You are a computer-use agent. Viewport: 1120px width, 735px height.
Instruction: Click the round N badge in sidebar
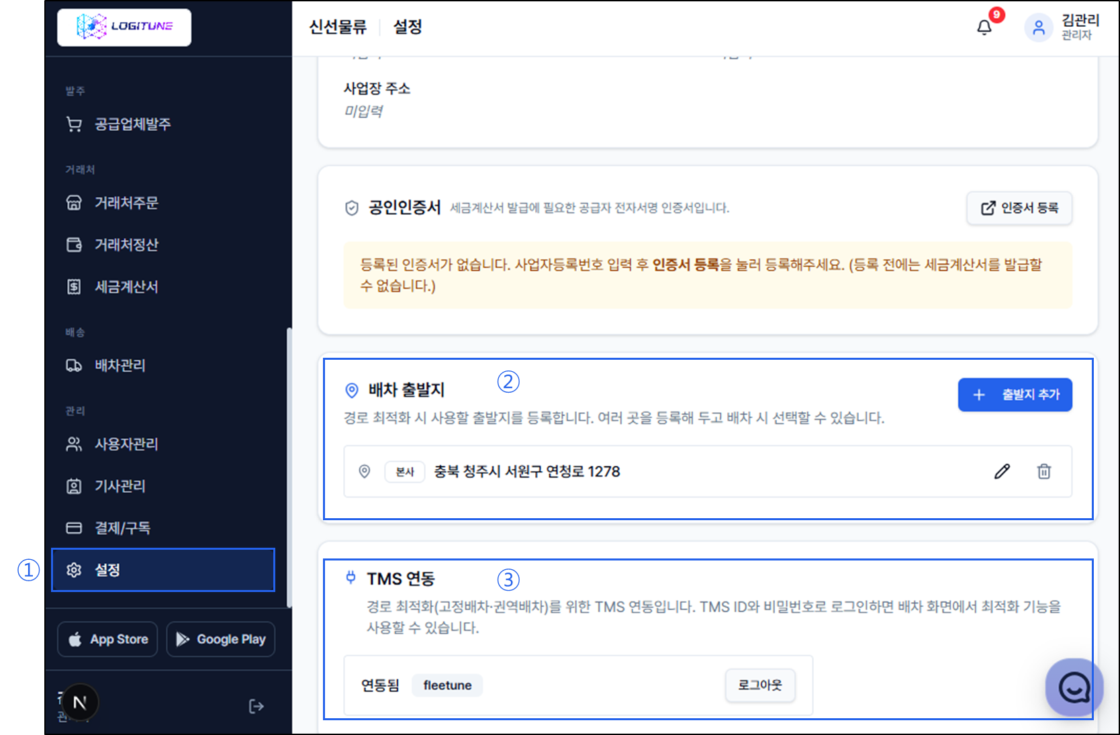pyautogui.click(x=80, y=702)
